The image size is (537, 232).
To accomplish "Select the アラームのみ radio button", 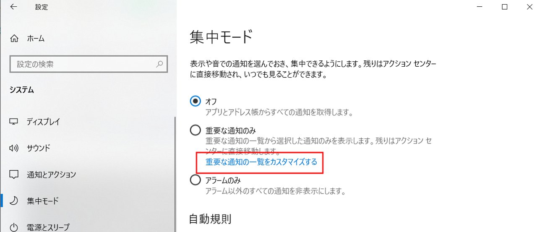I will click(196, 180).
